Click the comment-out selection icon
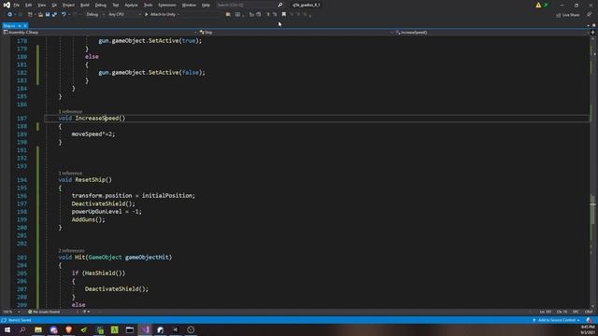 [268, 15]
